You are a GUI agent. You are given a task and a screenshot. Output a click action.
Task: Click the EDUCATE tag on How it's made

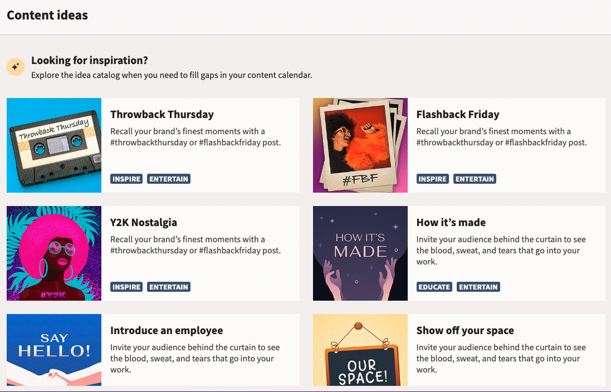(x=434, y=287)
